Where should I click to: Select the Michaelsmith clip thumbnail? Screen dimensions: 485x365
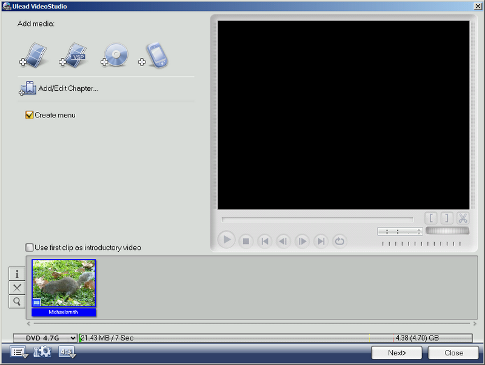point(64,283)
